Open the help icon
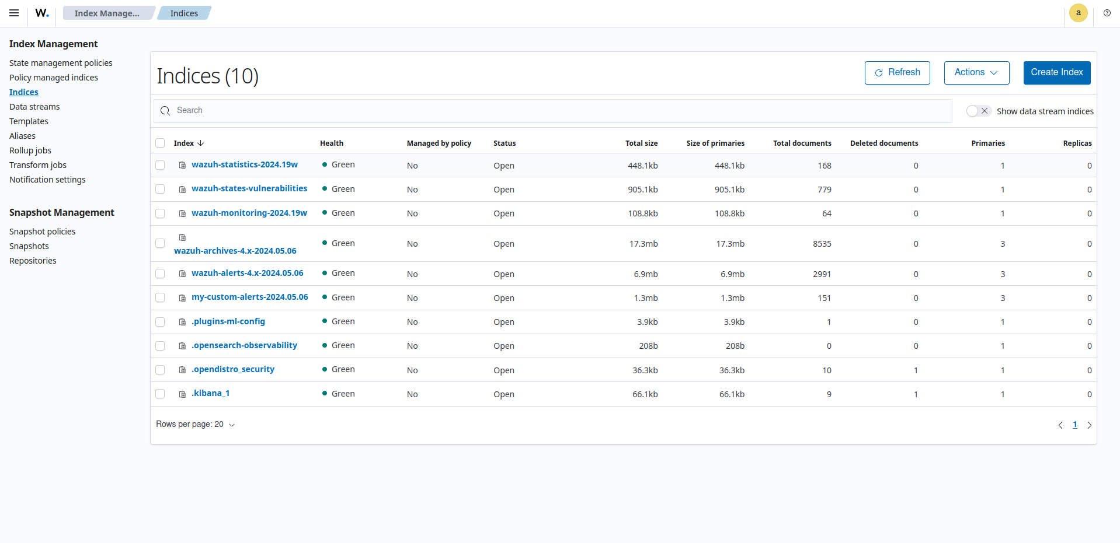Viewport: 1120px width, 543px height. point(1107,13)
